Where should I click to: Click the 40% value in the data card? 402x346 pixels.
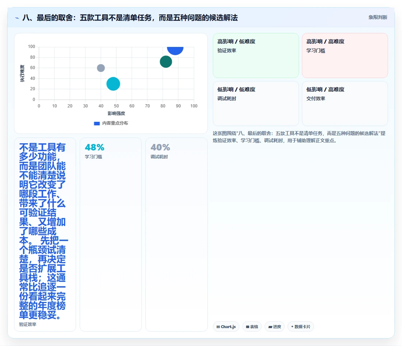pos(160,148)
